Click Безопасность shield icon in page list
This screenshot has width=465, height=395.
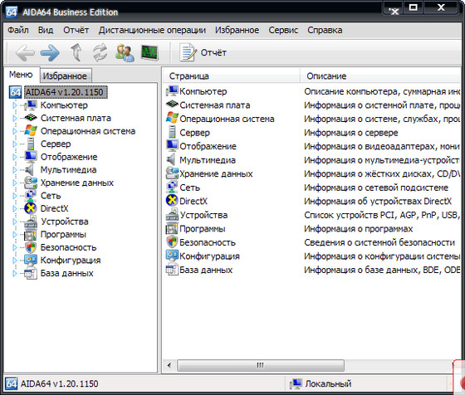172,241
